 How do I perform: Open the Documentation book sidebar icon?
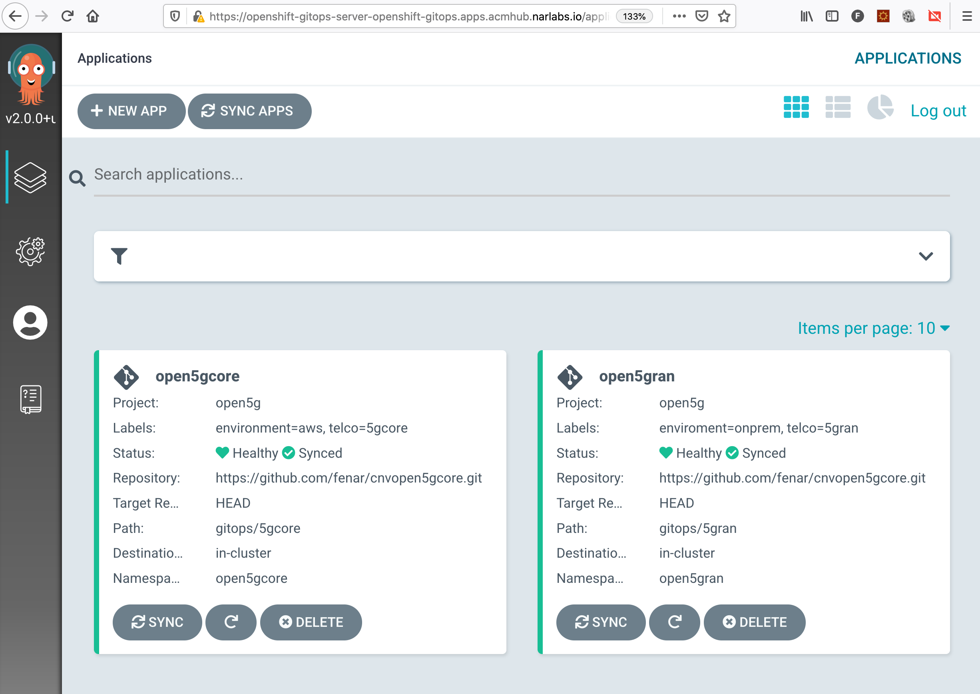(31, 399)
